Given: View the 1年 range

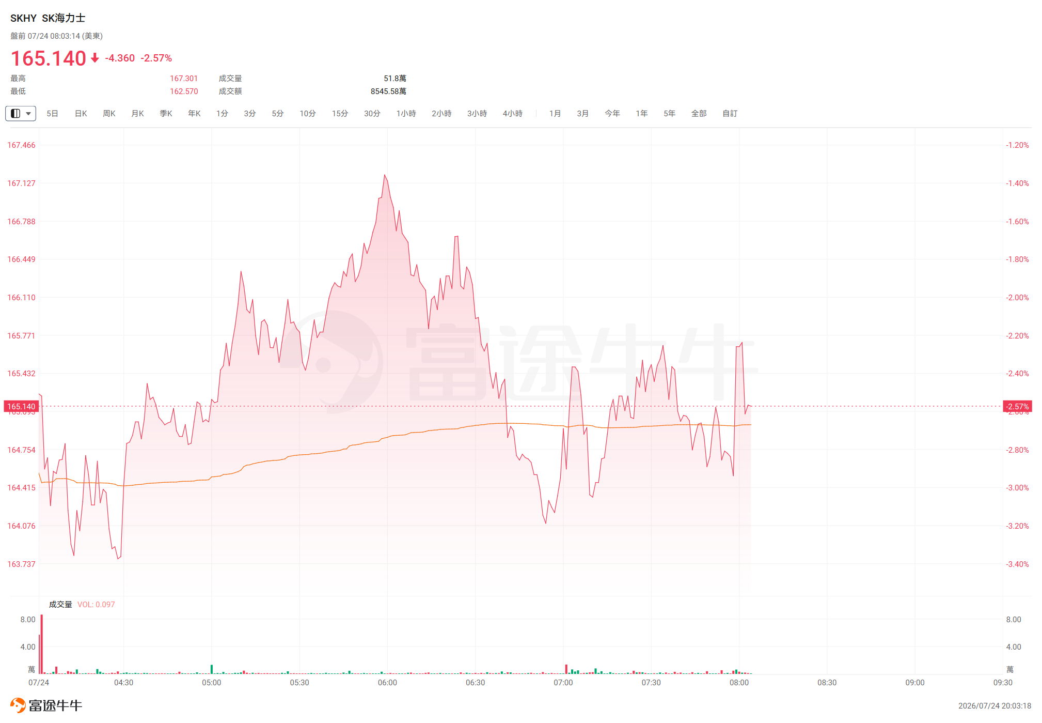Looking at the screenshot, I should (642, 113).
